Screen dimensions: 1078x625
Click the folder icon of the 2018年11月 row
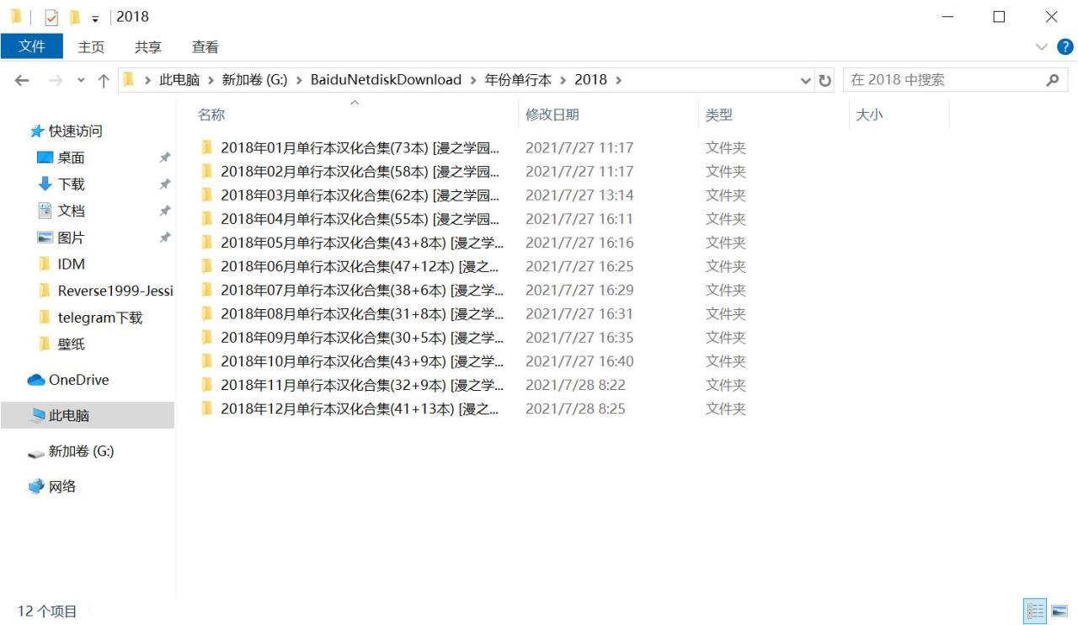[x=207, y=385]
